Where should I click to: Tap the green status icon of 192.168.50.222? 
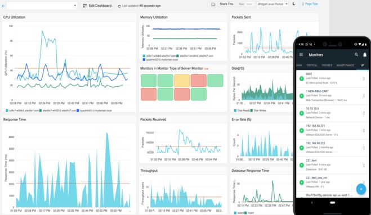click(301, 148)
